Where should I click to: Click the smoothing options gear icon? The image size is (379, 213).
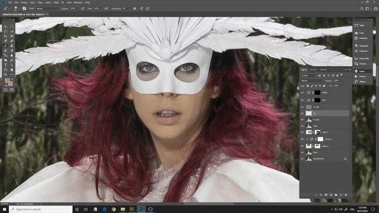coord(134,8)
